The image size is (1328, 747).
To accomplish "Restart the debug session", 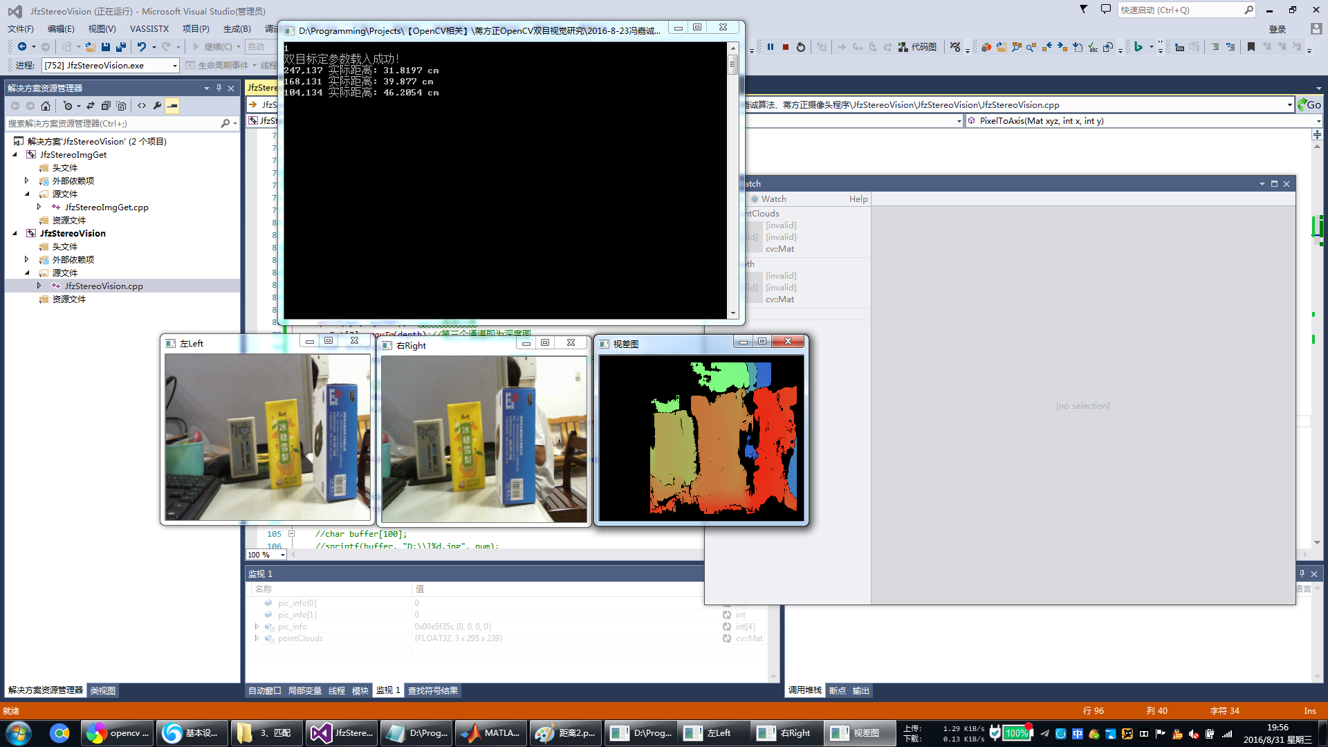I will point(801,47).
